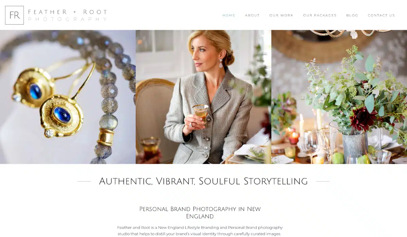Screen dimensions: 407x237
Task: Open the Our Work menu item
Action: coord(282,15)
